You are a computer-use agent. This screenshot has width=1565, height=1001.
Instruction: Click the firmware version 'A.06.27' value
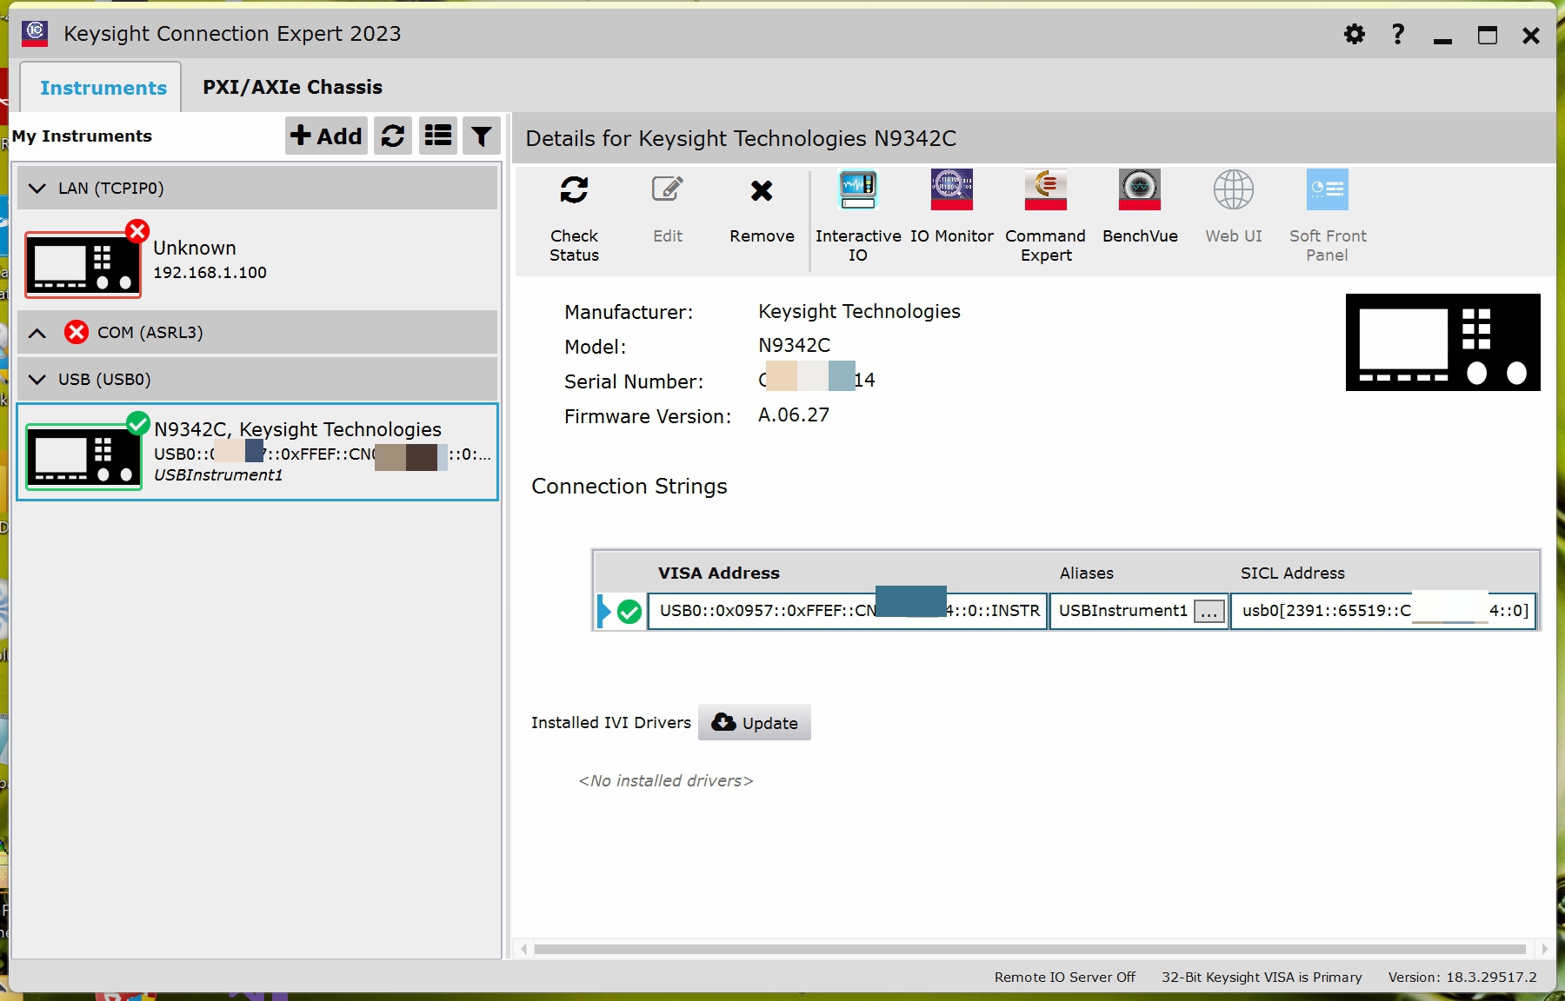point(794,415)
